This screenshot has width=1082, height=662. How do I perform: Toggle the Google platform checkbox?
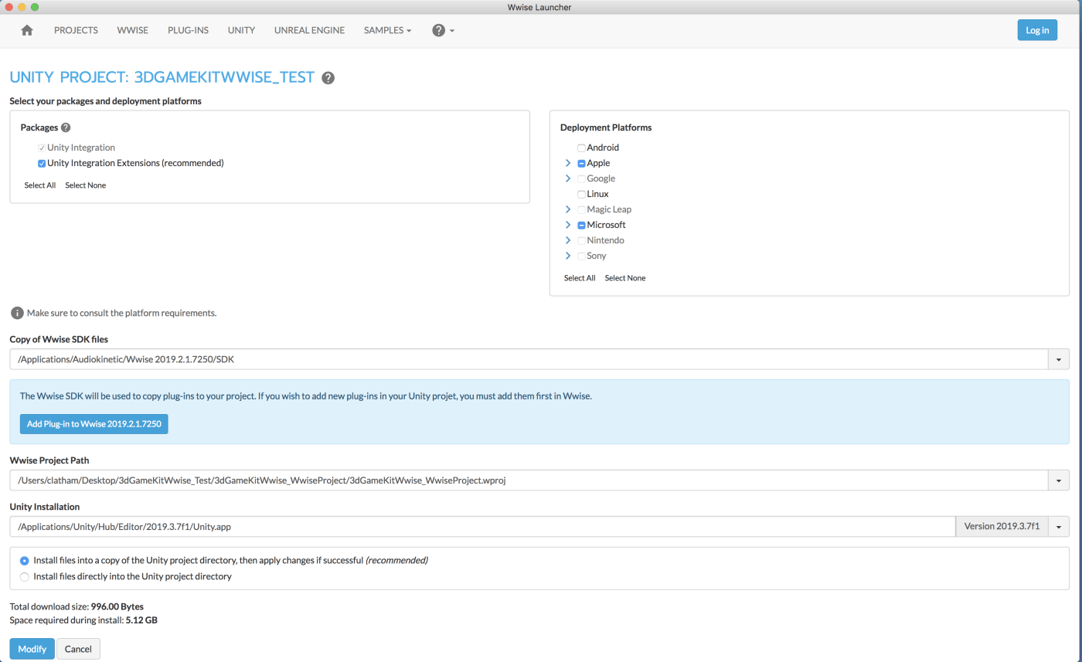click(x=582, y=178)
